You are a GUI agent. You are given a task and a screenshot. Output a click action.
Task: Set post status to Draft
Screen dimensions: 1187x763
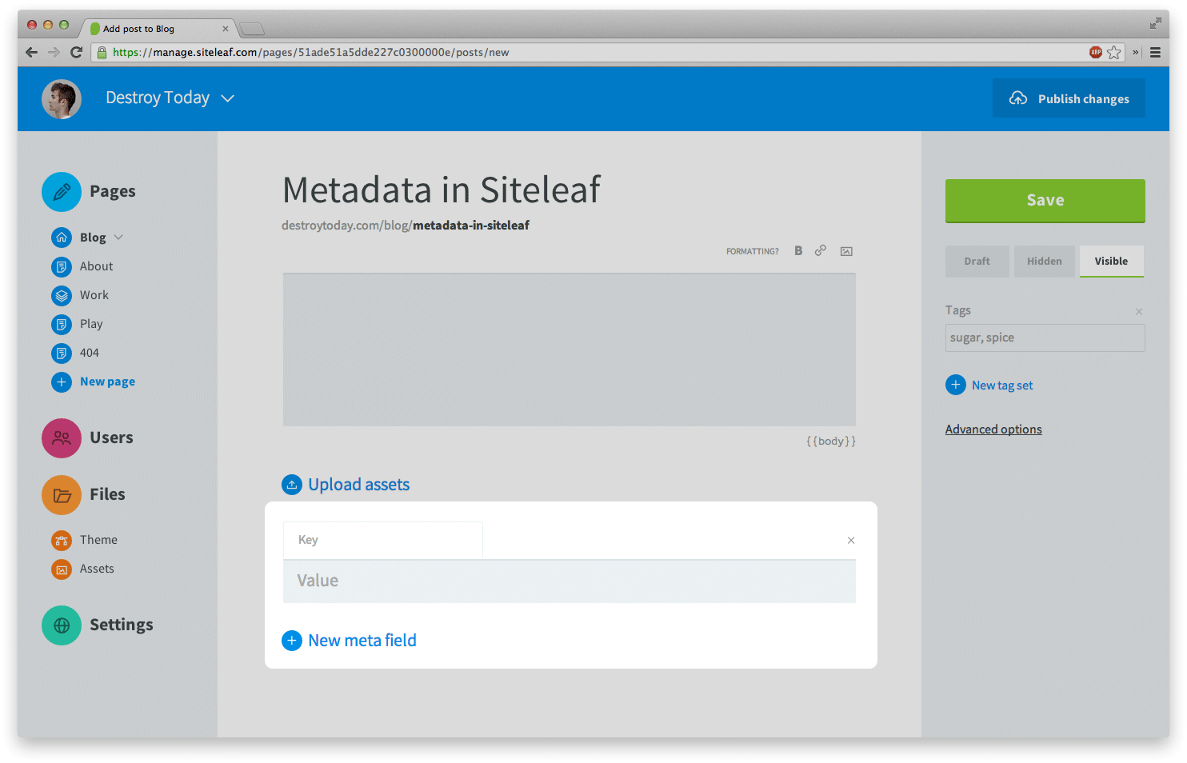pos(977,262)
